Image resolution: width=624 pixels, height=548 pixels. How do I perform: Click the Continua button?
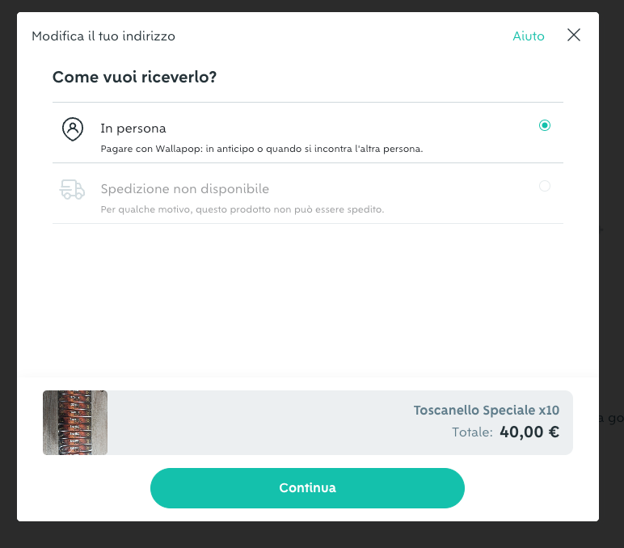[307, 488]
